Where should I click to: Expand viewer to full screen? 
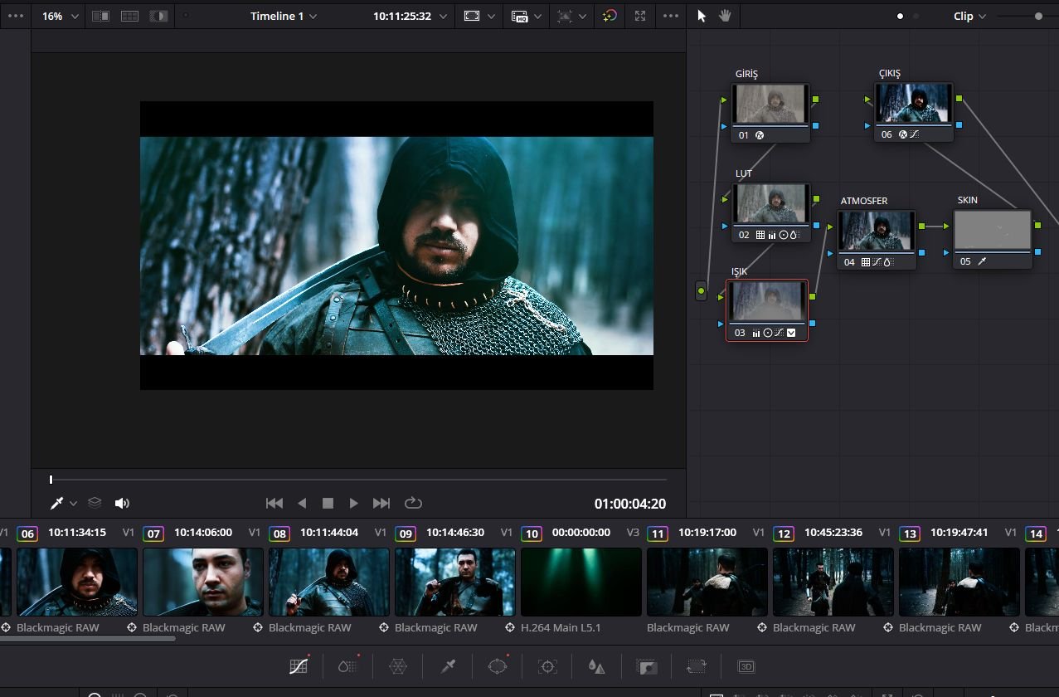640,16
